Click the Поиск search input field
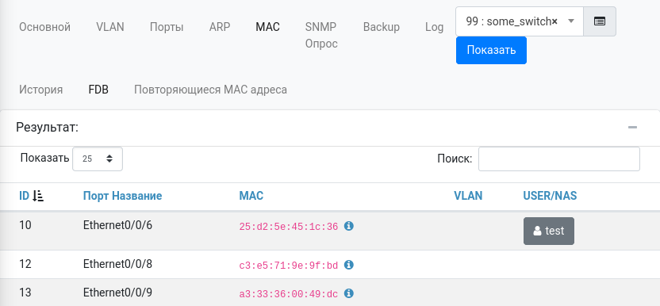 click(x=559, y=159)
